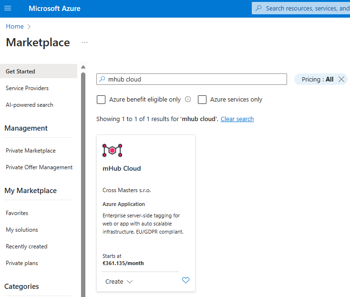Screen dimensions: 350x297
Task: Open the mHub Cloud offer title
Action: click(x=122, y=168)
